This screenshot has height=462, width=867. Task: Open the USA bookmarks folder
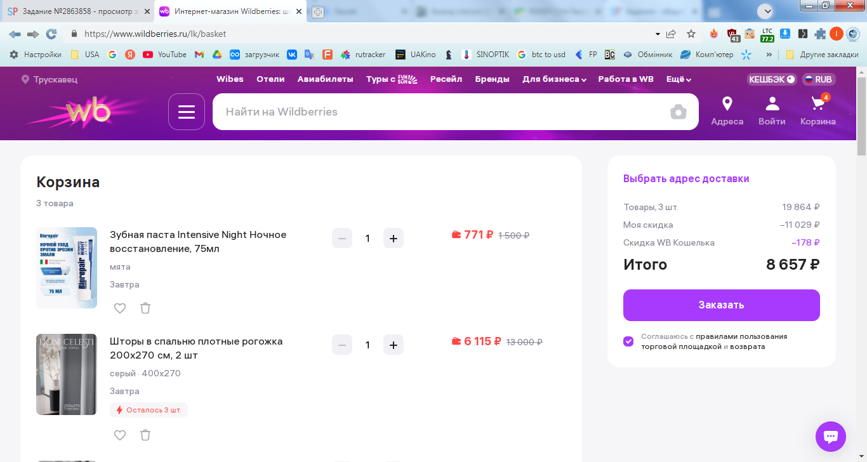click(85, 55)
